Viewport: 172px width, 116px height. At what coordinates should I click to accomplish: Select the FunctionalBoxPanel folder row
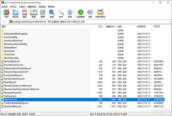[83, 41]
